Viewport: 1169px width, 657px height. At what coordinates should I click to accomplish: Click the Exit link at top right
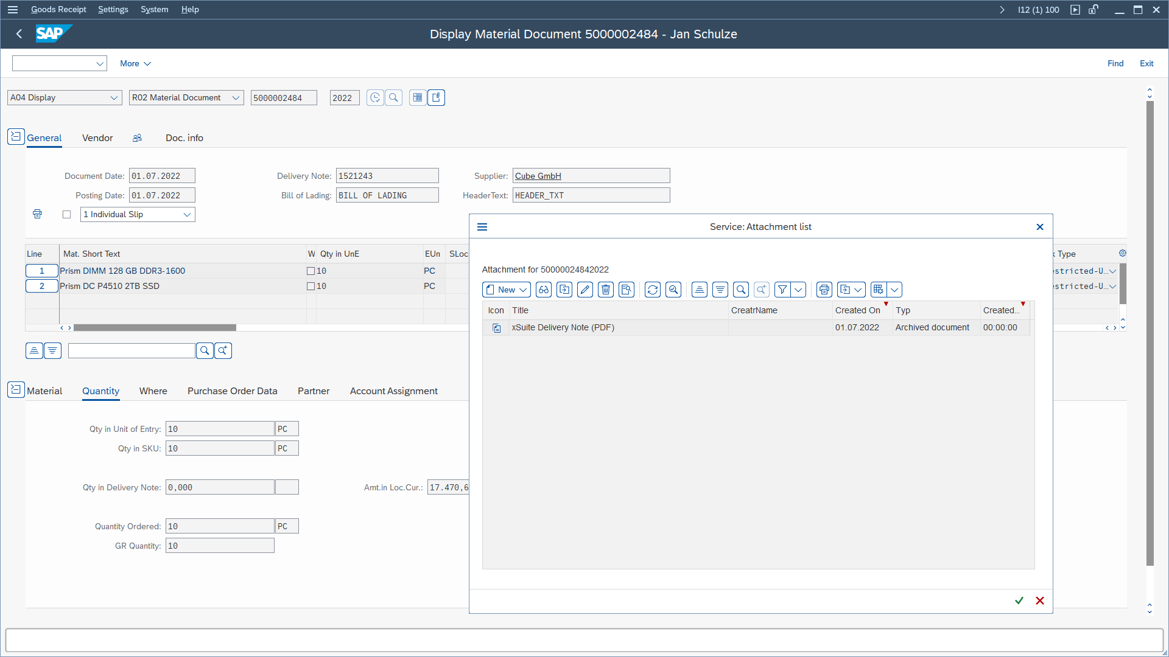point(1146,63)
